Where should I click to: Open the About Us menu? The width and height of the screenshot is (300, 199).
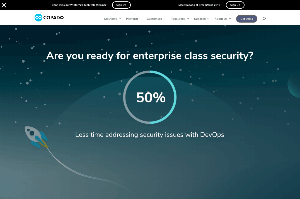coord(221,19)
